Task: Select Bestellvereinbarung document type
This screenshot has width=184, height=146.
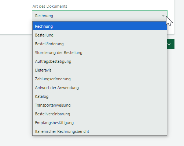Action: click(100, 114)
